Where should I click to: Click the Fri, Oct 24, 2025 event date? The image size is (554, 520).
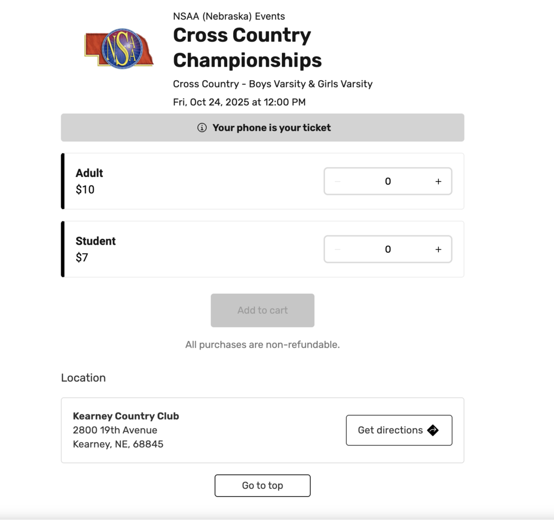239,102
